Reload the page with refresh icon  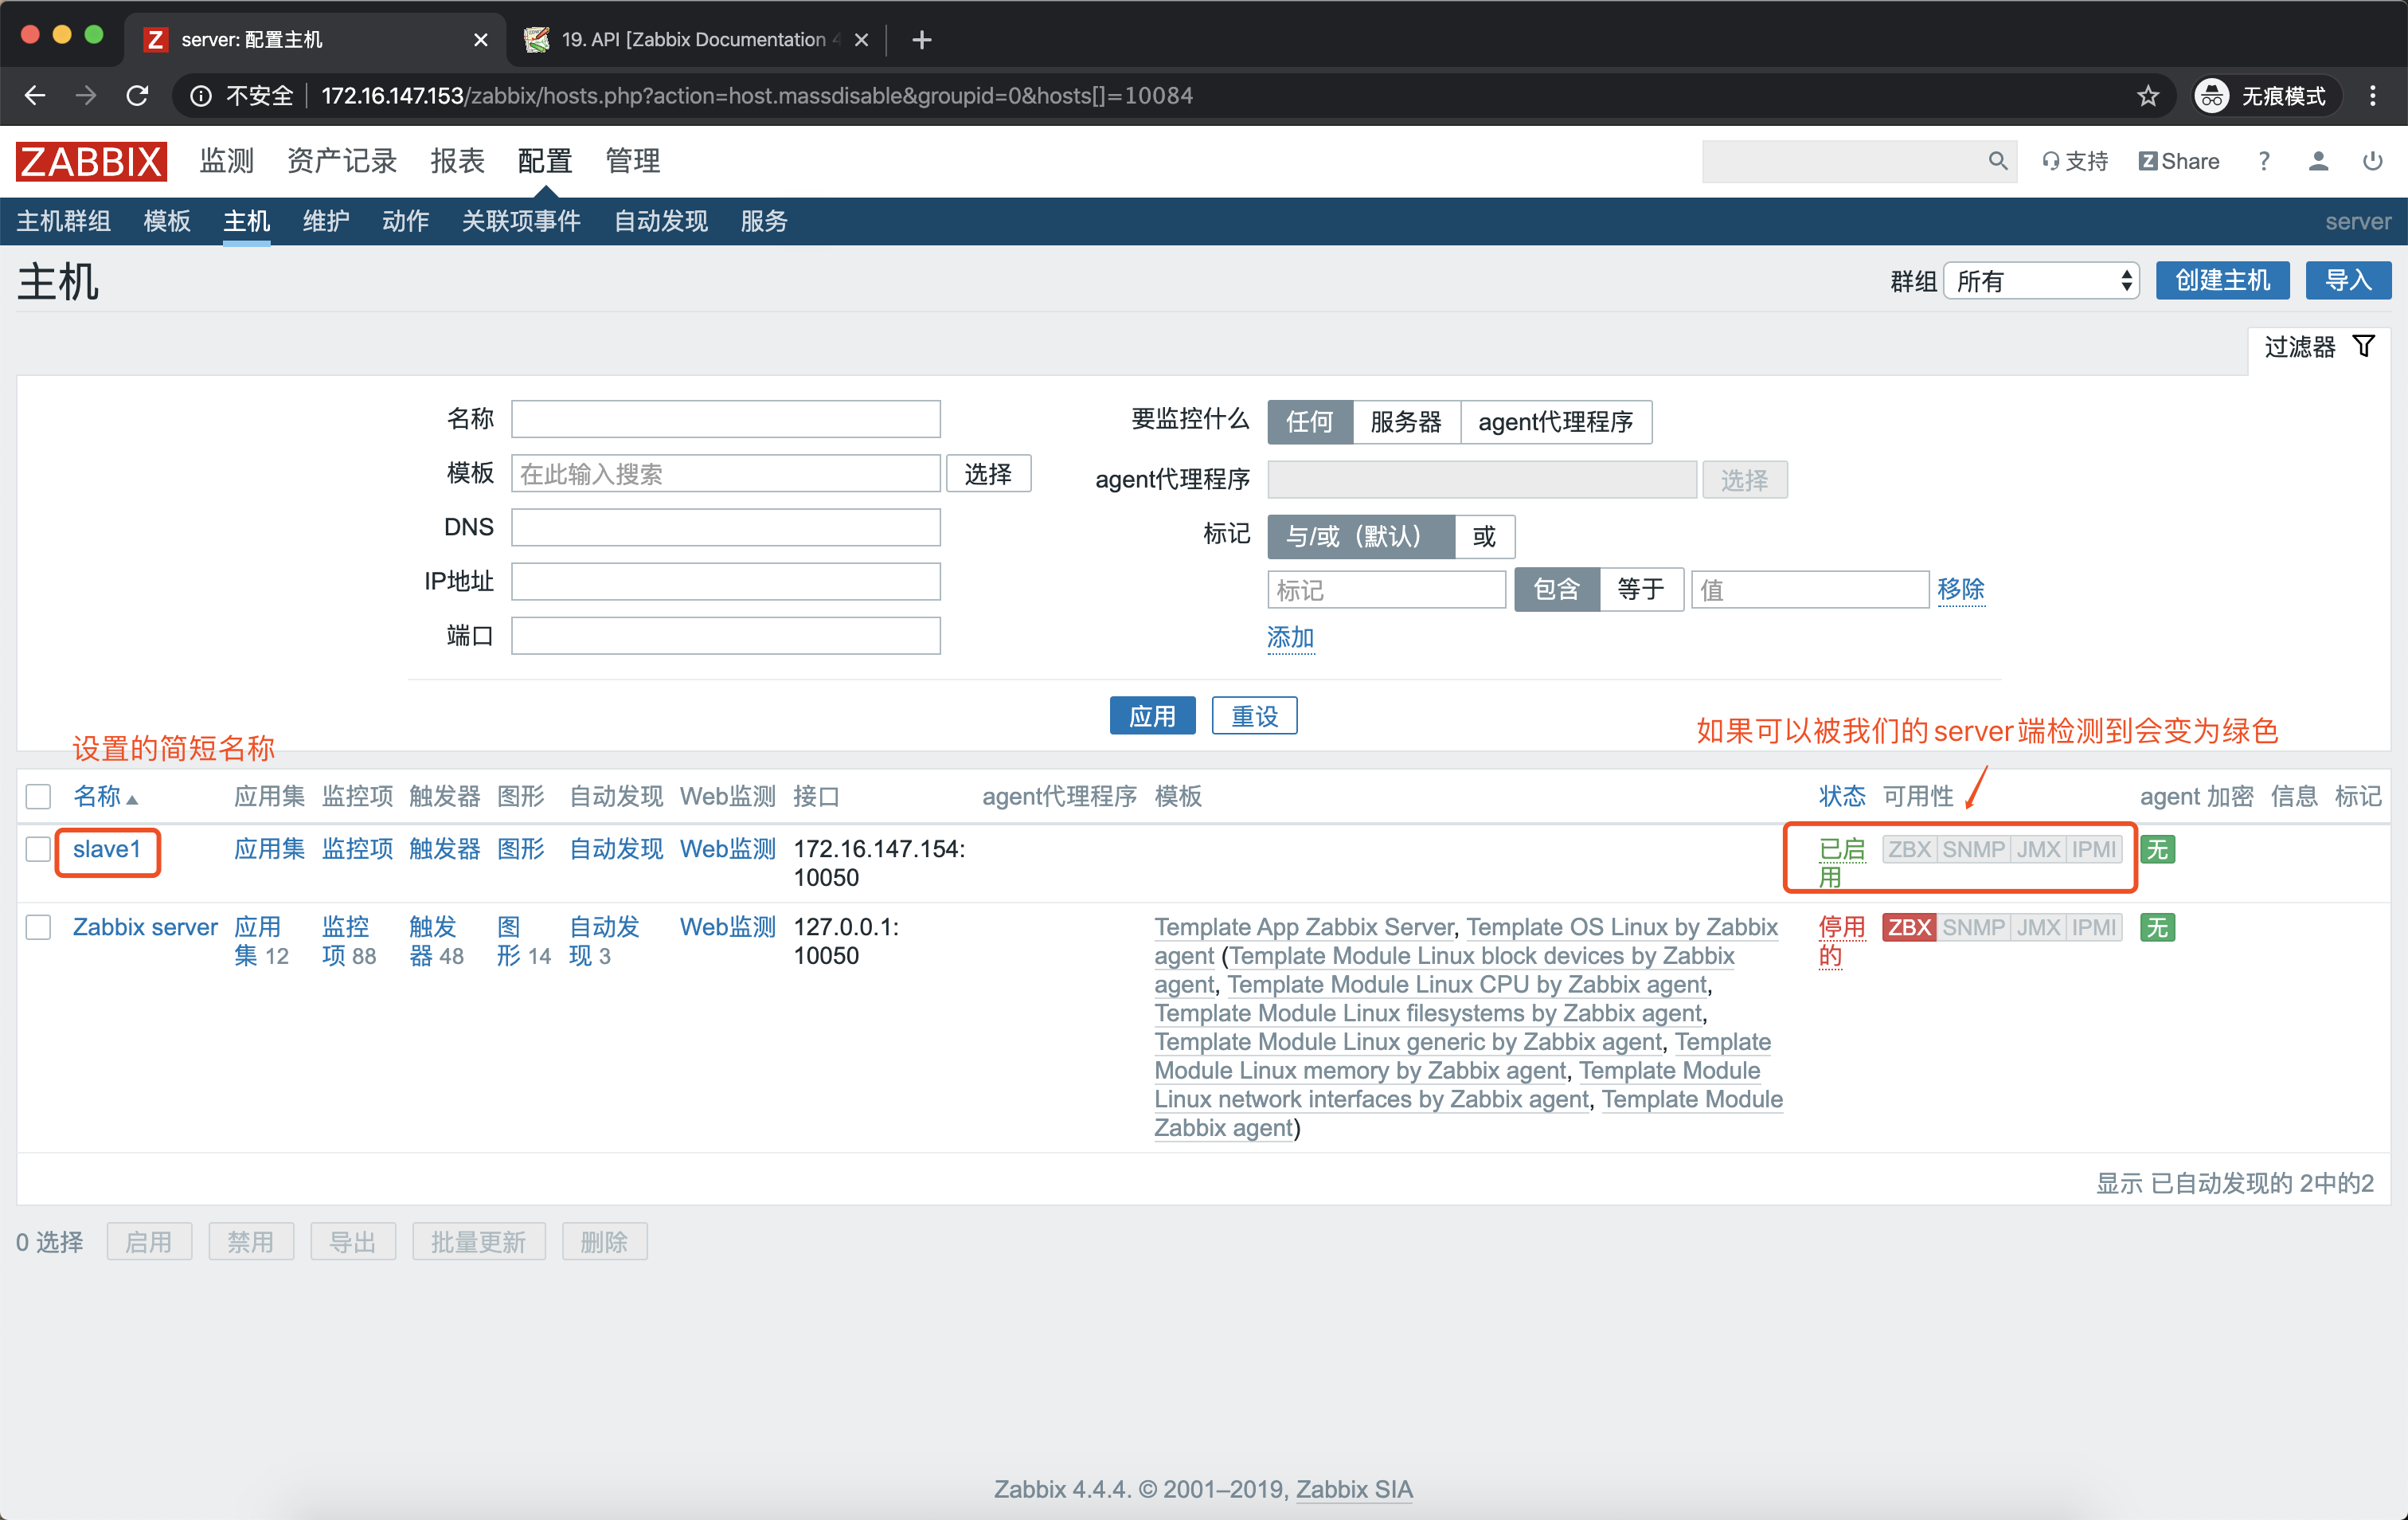[138, 96]
